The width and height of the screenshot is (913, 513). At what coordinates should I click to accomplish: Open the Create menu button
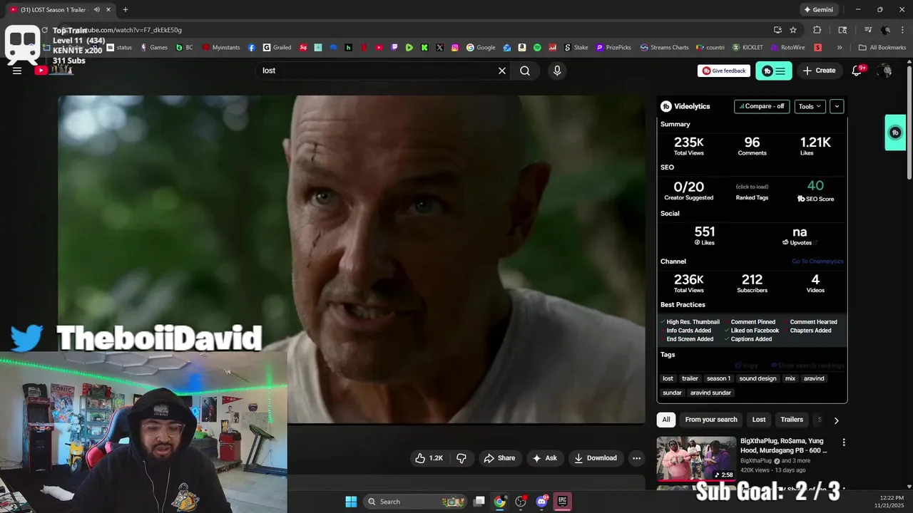[x=819, y=71]
